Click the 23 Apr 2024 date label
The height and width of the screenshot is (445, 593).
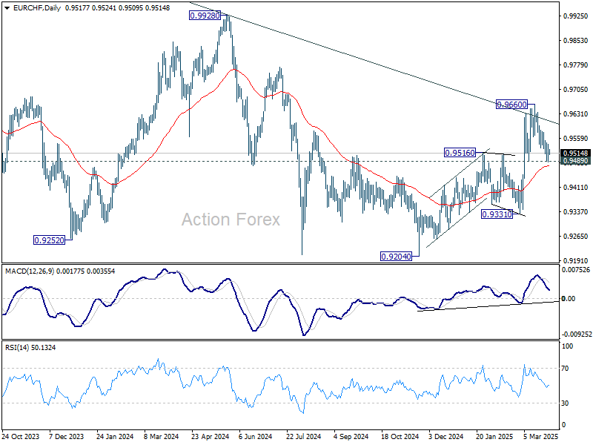click(x=211, y=436)
